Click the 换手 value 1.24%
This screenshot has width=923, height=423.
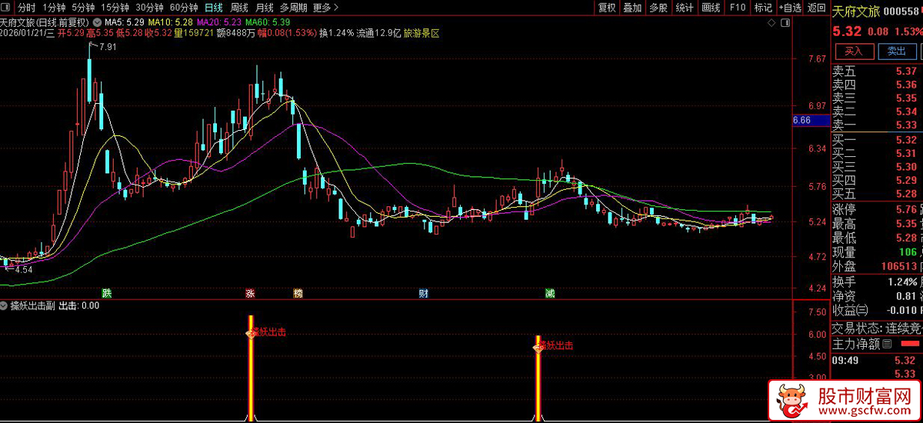point(901,281)
